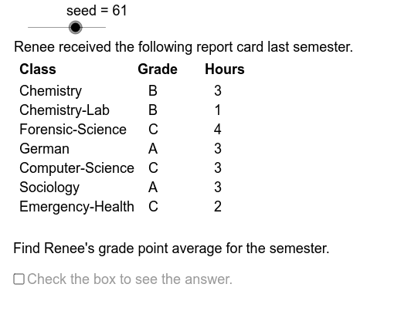Click the seed slider handle
The width and height of the screenshot is (401, 328).
tap(76, 27)
